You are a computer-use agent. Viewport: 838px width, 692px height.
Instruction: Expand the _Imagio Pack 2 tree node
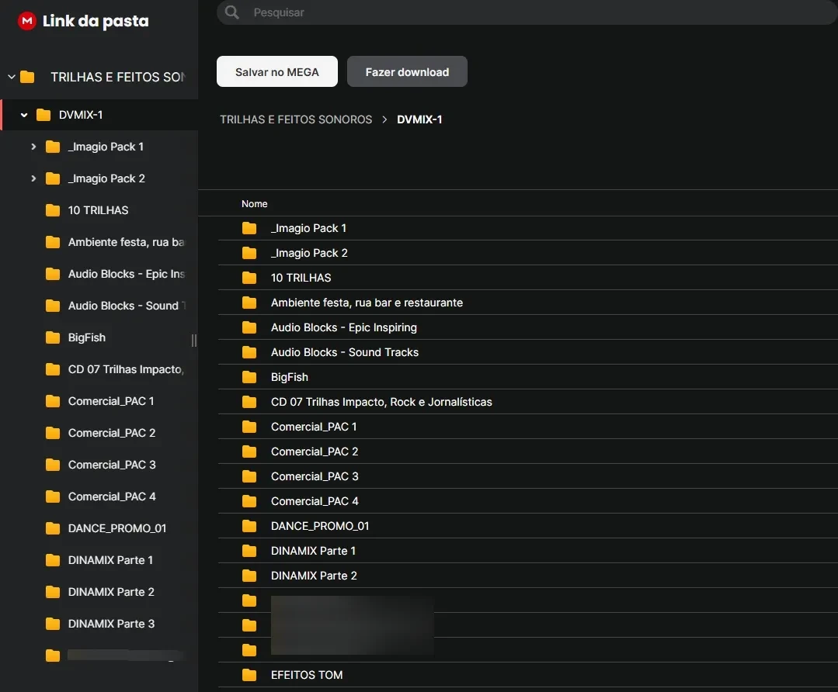tap(33, 178)
